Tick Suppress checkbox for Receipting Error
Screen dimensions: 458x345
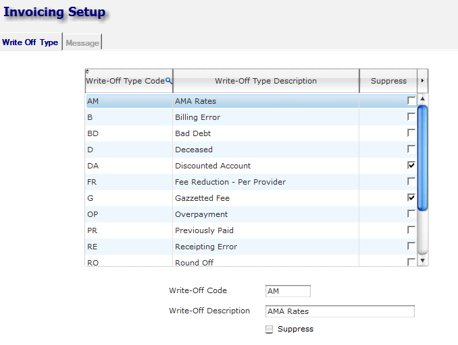coord(411,246)
